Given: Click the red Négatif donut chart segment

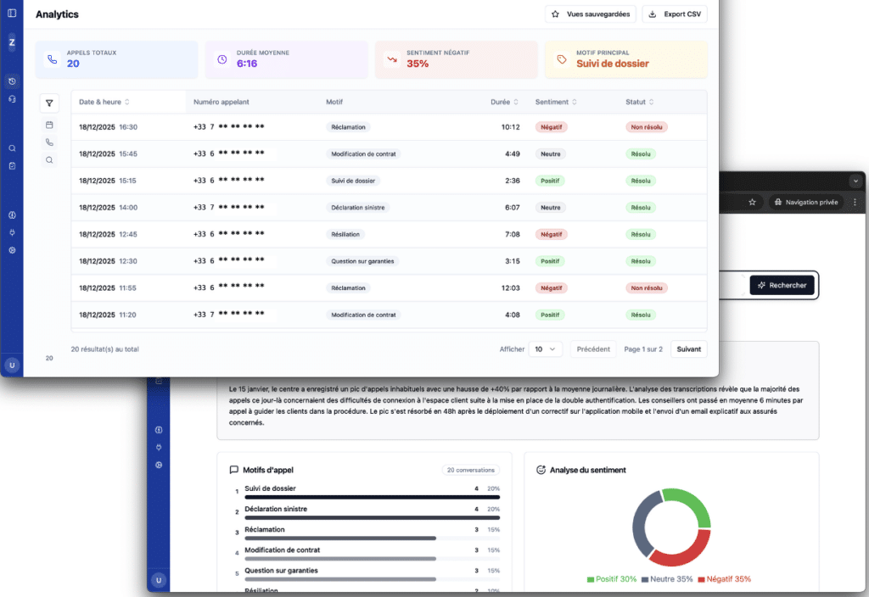Looking at the screenshot, I should (686, 547).
